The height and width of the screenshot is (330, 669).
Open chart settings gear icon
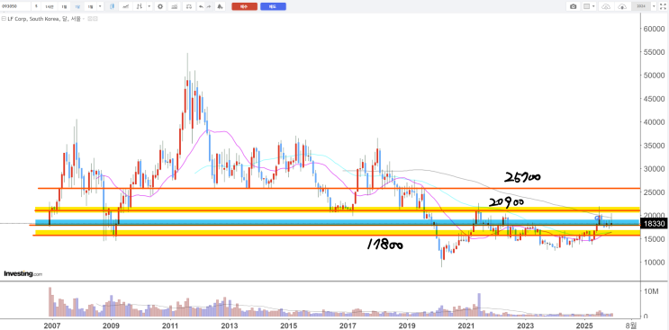point(160,6)
